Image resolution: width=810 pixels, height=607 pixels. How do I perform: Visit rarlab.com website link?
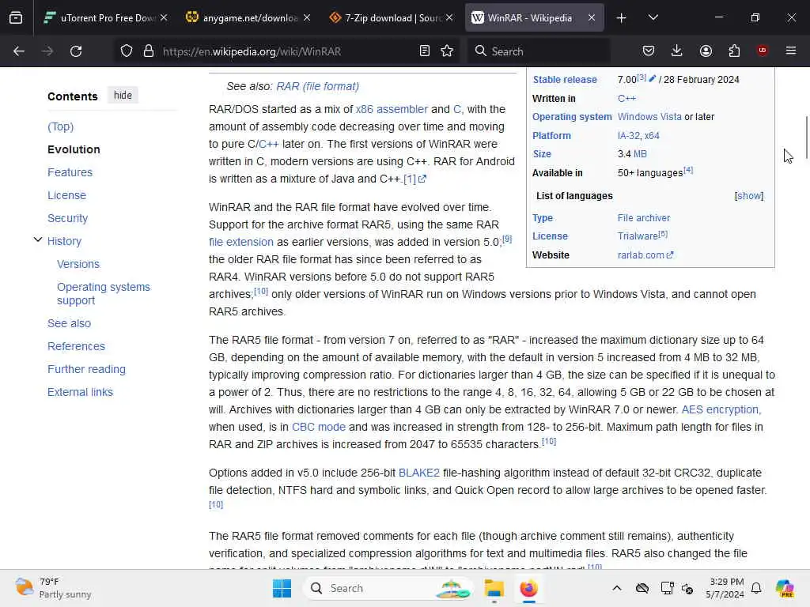tap(645, 255)
